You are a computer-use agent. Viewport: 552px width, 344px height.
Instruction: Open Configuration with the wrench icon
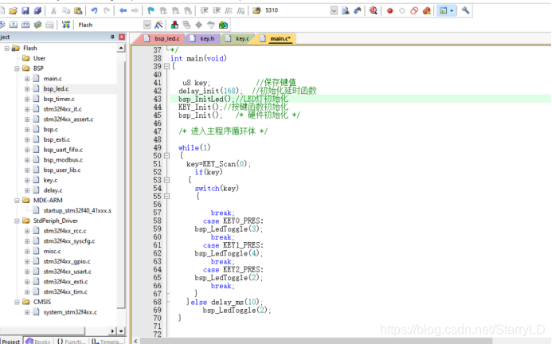[x=465, y=10]
